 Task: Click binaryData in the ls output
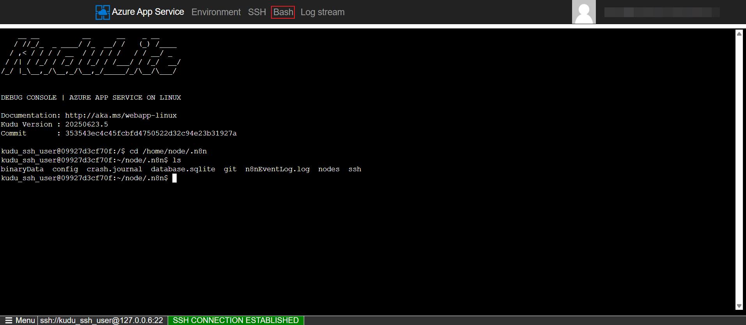pyautogui.click(x=22, y=169)
